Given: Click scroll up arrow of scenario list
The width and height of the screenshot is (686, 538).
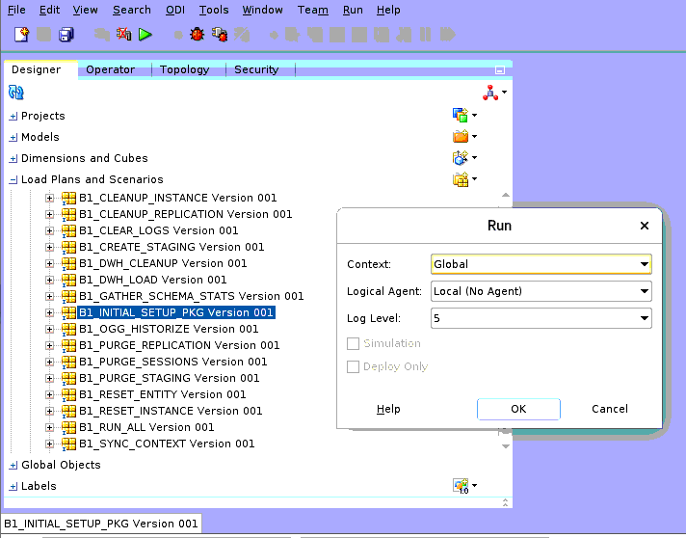Looking at the screenshot, I should coord(505,195).
